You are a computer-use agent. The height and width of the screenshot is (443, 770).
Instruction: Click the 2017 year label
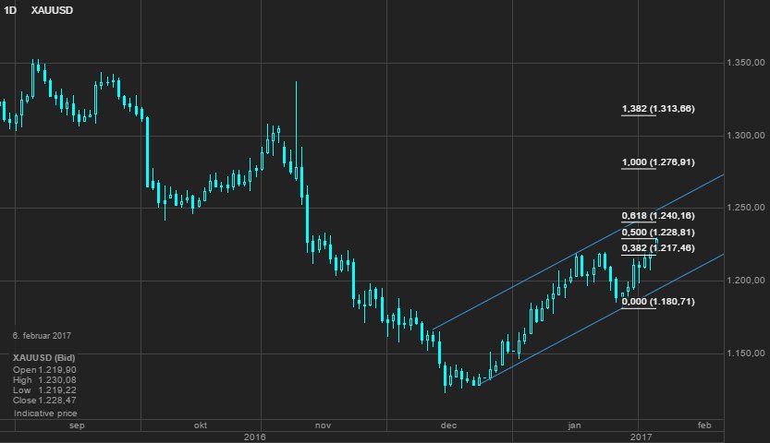642,437
